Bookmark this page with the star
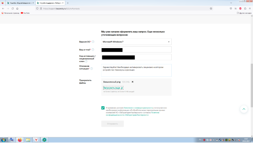The width and height of the screenshot is (253, 143). [x=211, y=9]
